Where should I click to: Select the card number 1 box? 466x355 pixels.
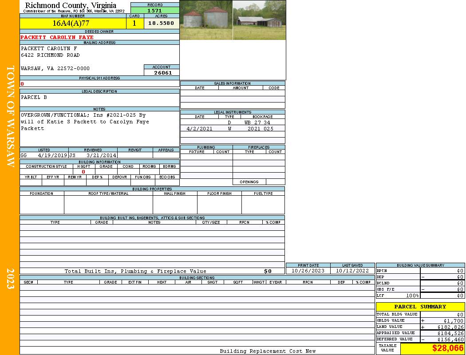click(134, 23)
